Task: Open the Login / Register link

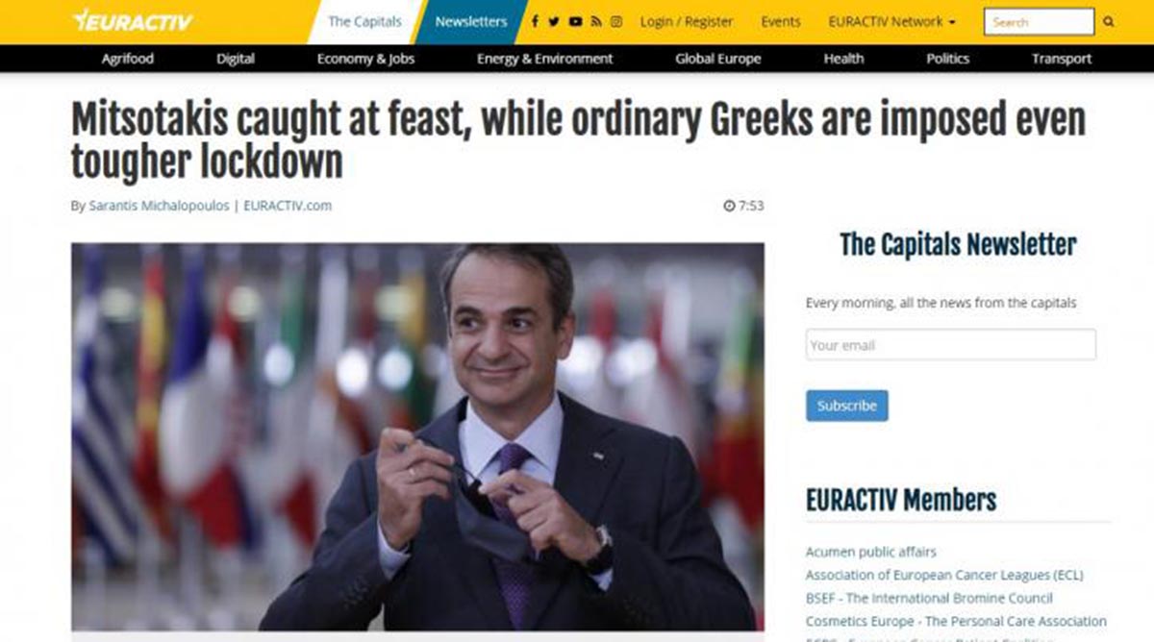Action: pyautogui.click(x=686, y=21)
